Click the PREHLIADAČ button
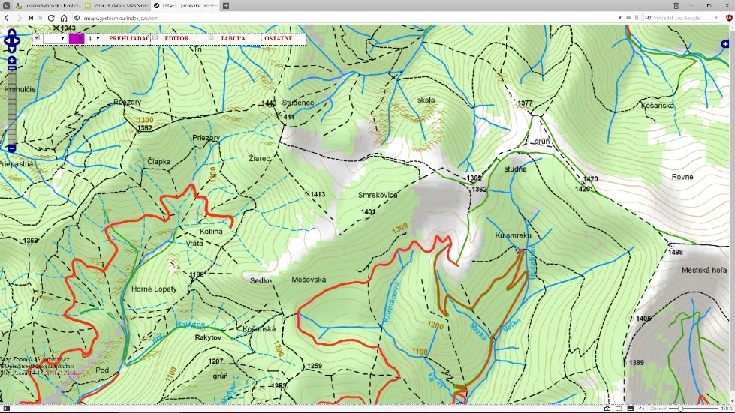Image resolution: width=735 pixels, height=413 pixels. (x=128, y=38)
